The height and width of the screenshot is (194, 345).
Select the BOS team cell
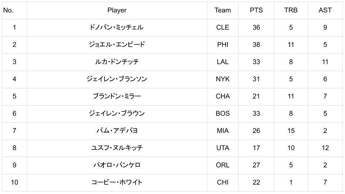pyautogui.click(x=222, y=114)
